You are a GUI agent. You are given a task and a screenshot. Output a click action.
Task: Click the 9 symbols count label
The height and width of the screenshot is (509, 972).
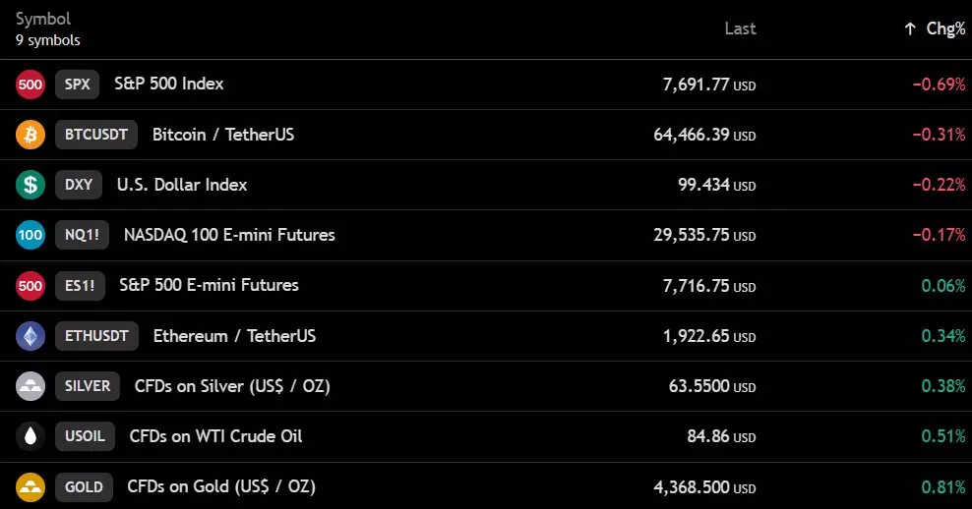[48, 40]
